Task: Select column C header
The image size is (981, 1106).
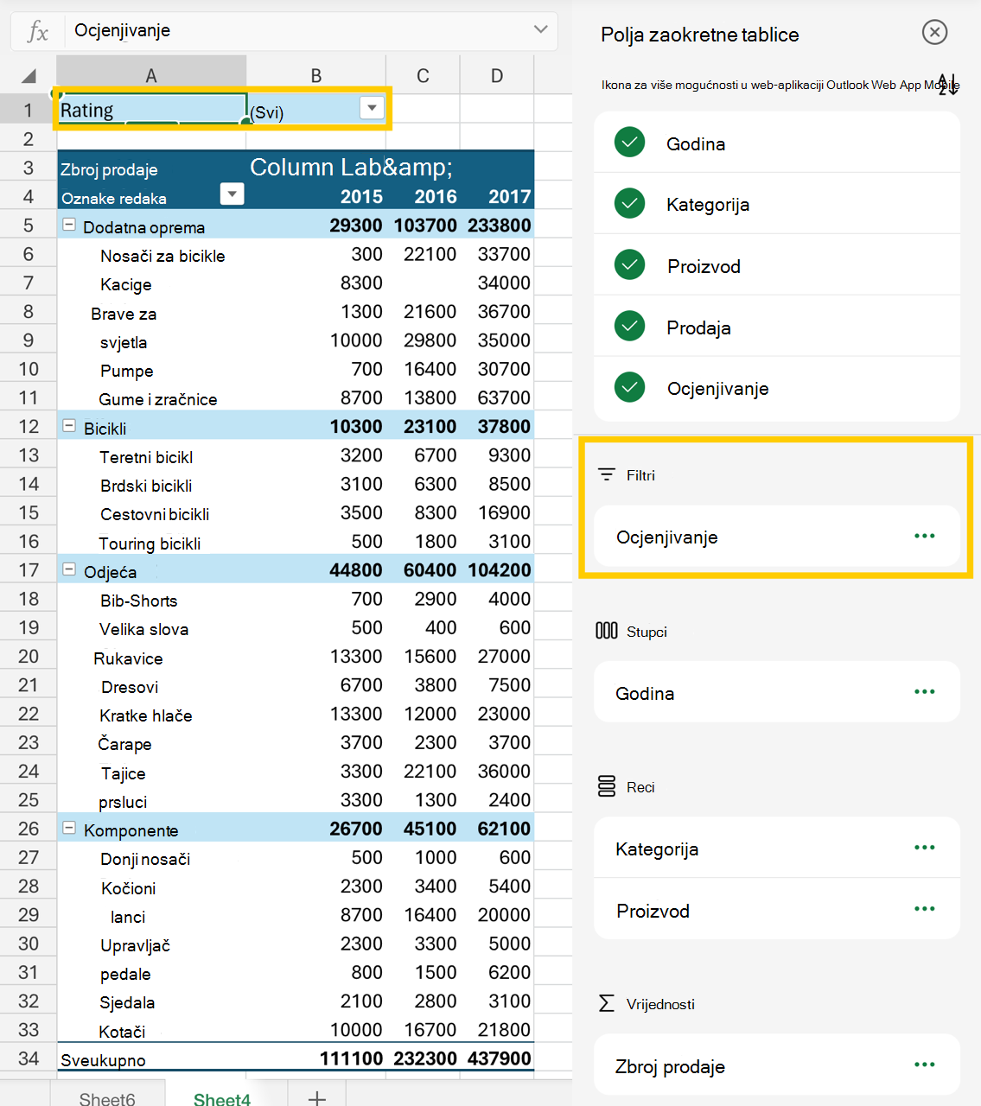Action: [423, 75]
